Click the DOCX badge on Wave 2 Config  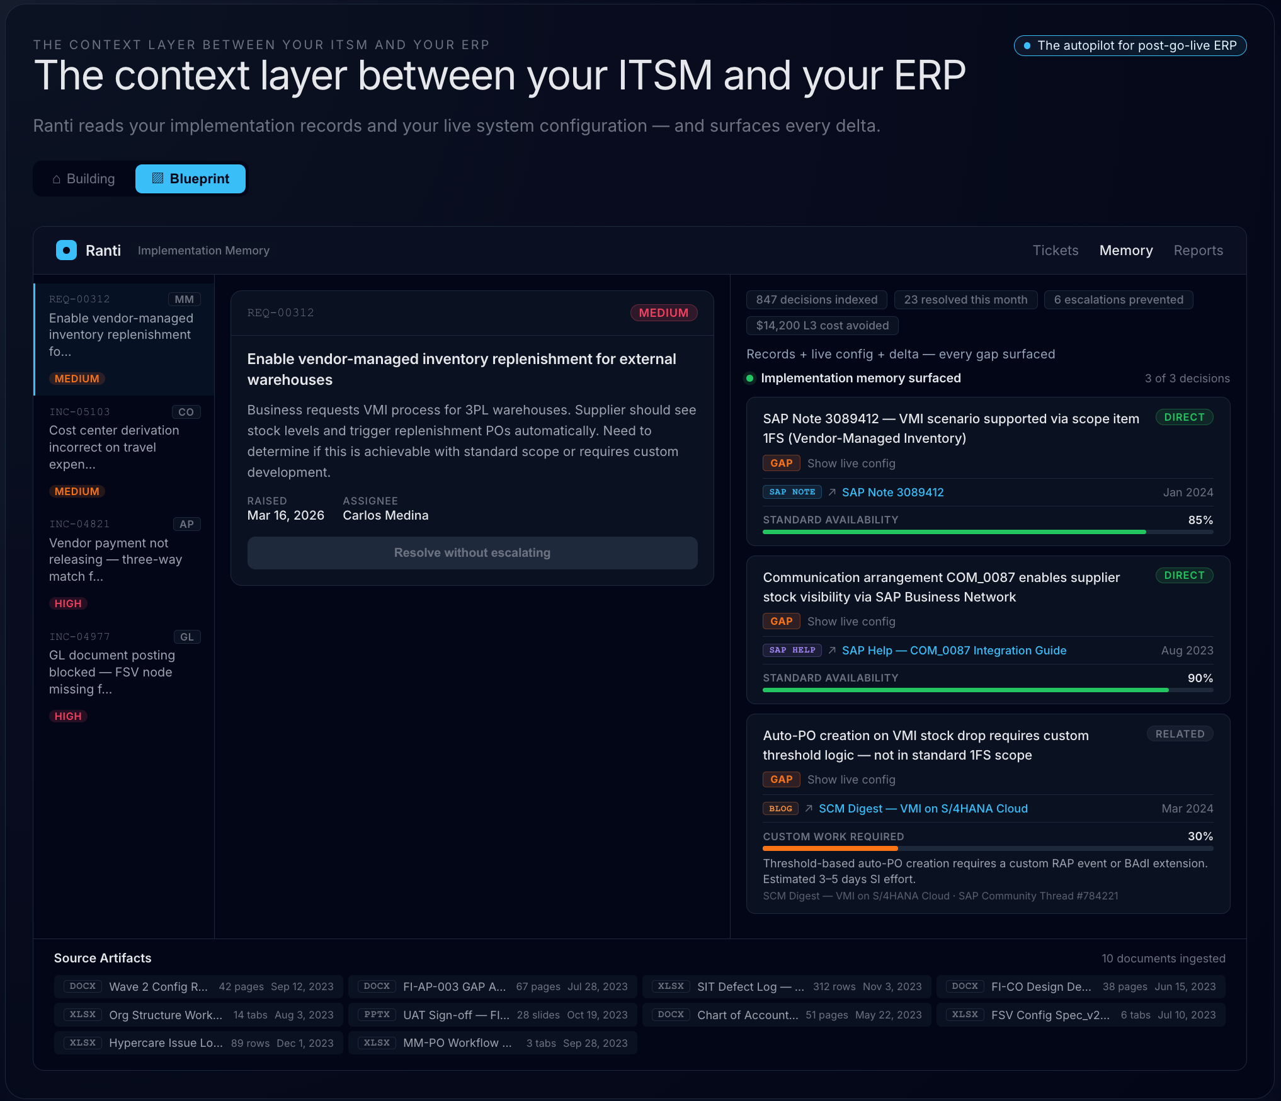83,986
